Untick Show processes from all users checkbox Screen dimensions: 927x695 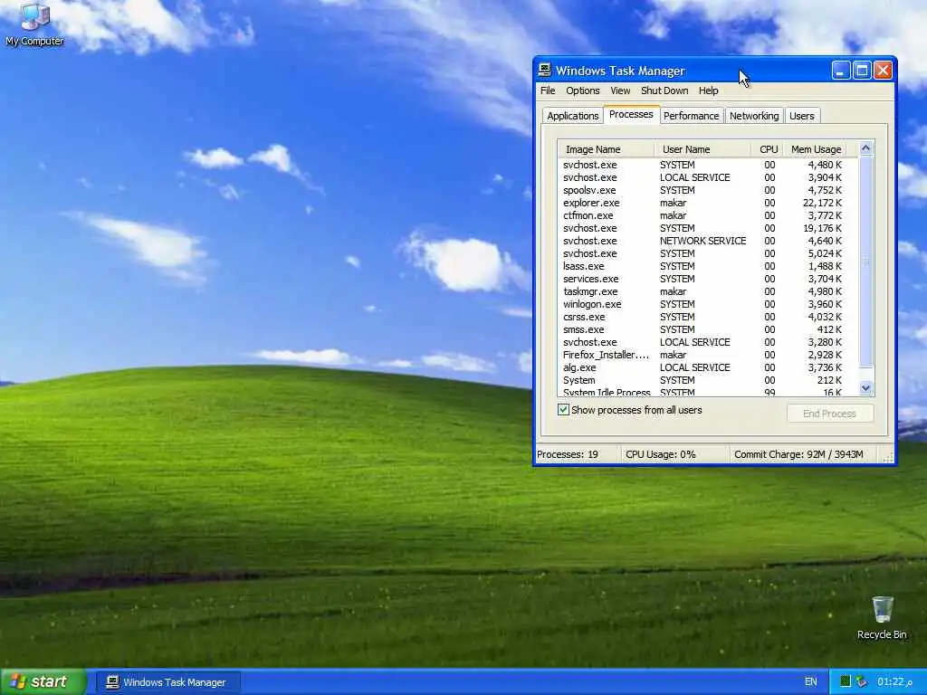(x=563, y=410)
